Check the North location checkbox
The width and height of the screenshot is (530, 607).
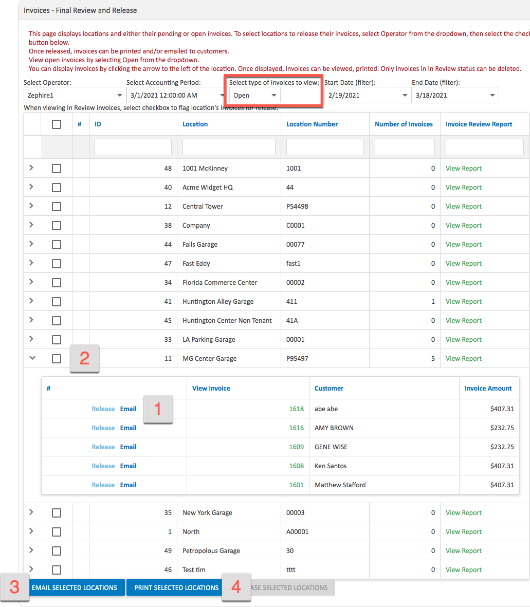pyautogui.click(x=57, y=531)
